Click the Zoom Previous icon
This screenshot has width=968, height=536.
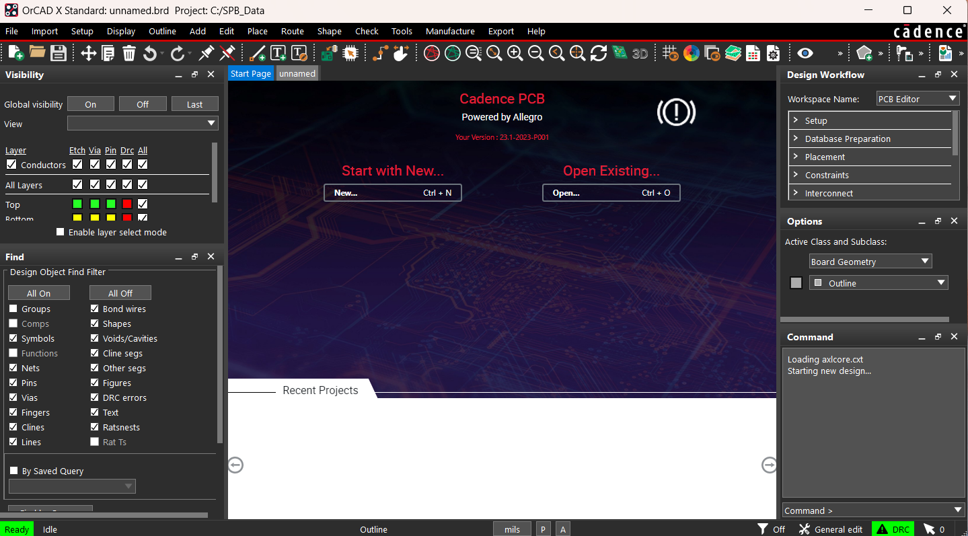pos(557,53)
